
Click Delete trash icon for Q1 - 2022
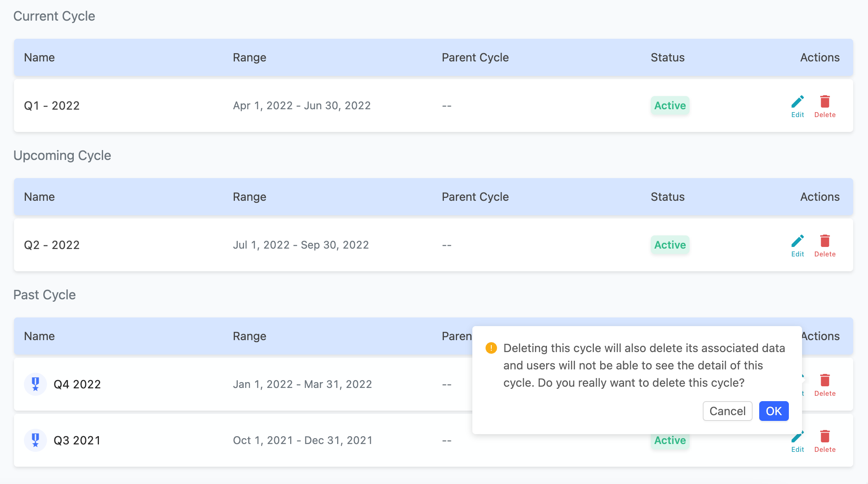click(x=825, y=101)
